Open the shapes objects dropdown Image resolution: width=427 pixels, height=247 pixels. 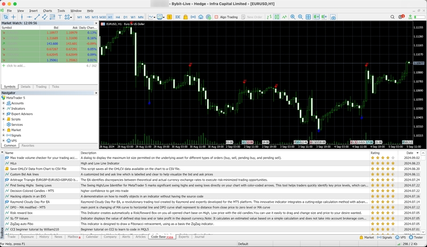click(68, 17)
